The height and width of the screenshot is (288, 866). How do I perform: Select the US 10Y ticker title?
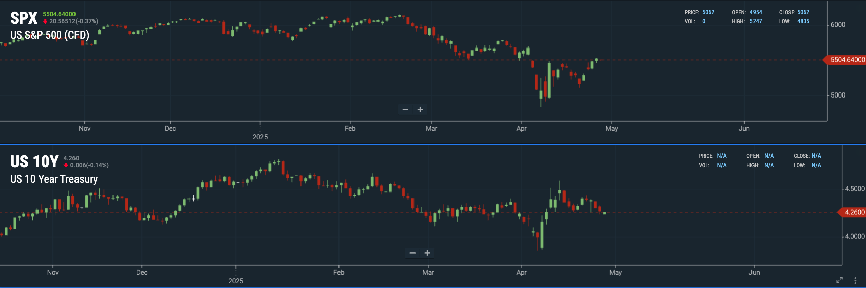click(34, 162)
